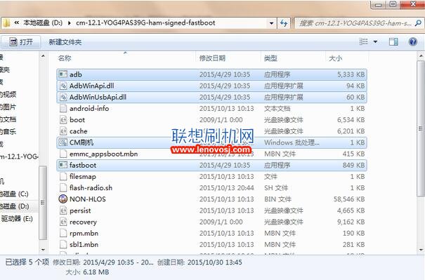Click the filesmap file icon
Viewport: 425px width, 280px height.
click(63, 177)
